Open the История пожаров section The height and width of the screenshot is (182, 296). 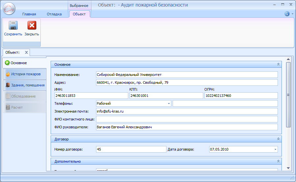[25, 74]
